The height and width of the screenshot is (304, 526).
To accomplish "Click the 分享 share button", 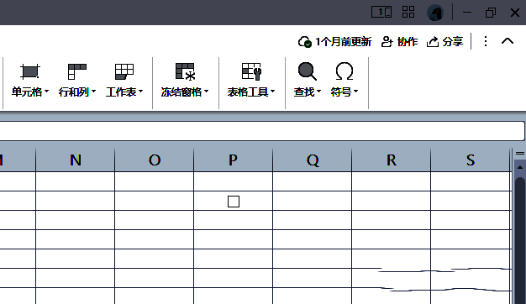I will tap(444, 42).
